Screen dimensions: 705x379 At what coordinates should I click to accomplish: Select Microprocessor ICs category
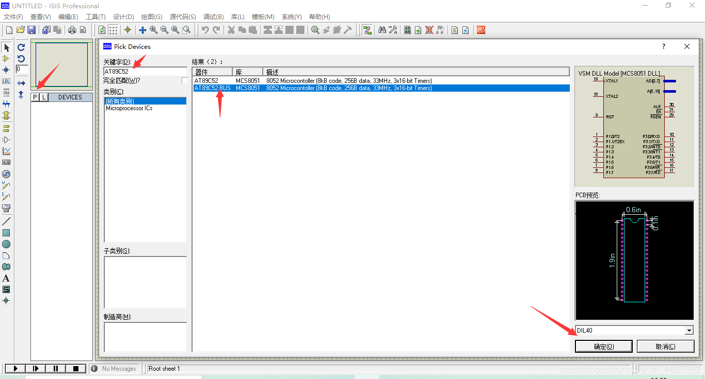pyautogui.click(x=129, y=108)
